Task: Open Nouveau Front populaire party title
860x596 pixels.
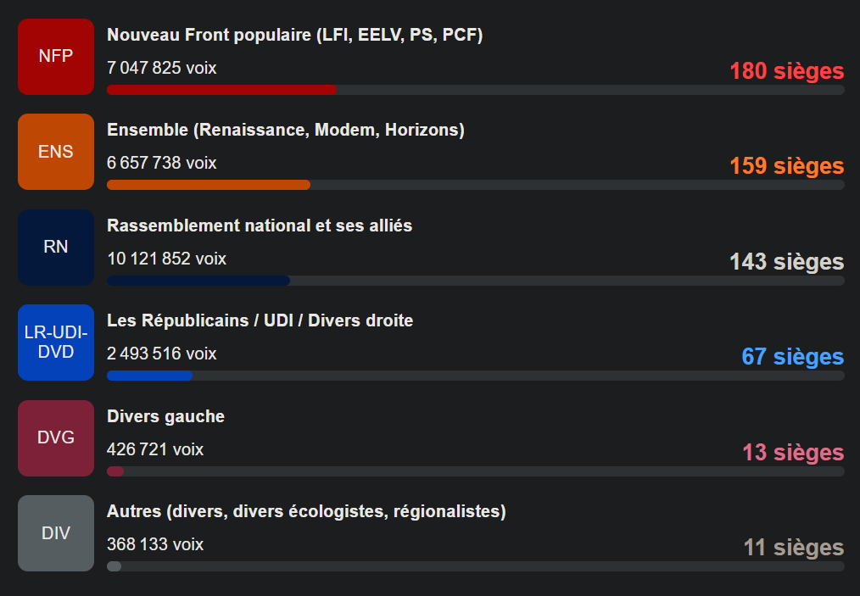Action: pyautogui.click(x=294, y=35)
